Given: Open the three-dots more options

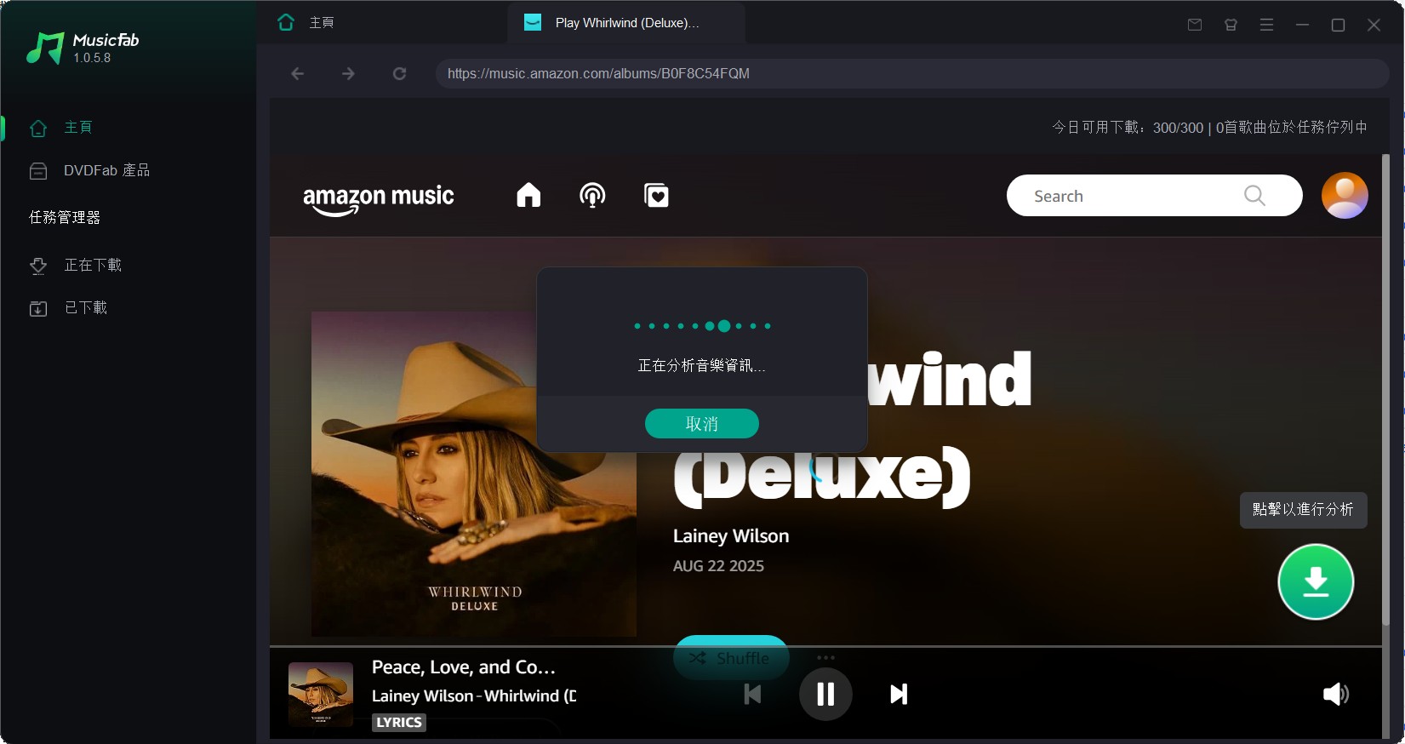Looking at the screenshot, I should click(x=825, y=657).
